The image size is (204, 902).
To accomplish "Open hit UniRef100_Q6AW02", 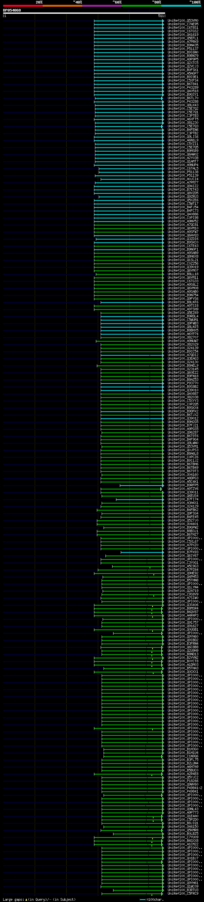I will (183, 154).
